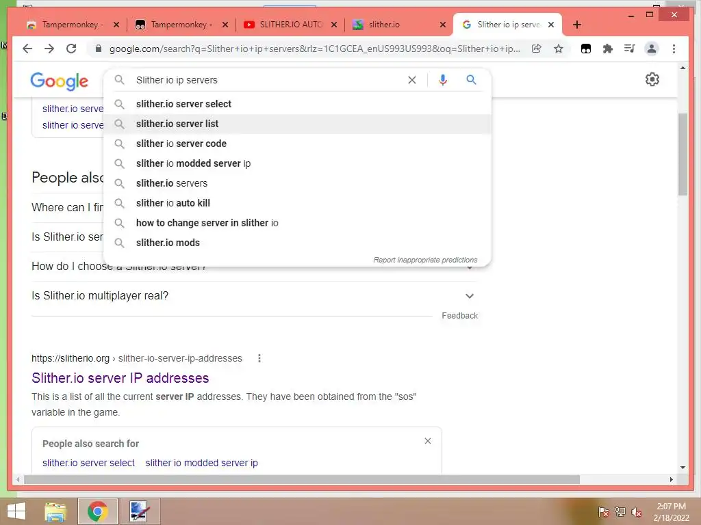The height and width of the screenshot is (525, 701).
Task: Bookmark this page with the star
Action: (x=559, y=49)
